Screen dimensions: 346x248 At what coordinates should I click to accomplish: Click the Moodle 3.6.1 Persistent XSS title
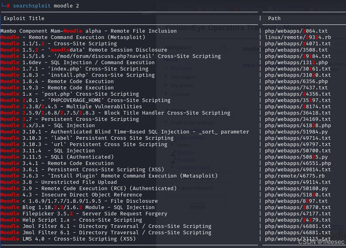[x=82, y=169]
